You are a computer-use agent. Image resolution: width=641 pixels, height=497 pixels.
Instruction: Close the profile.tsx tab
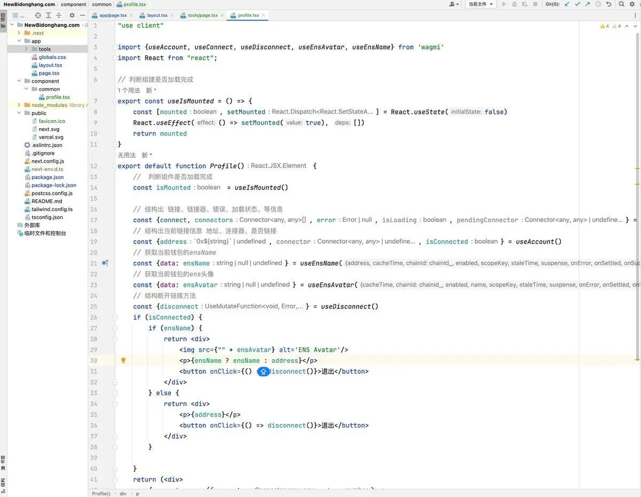[263, 15]
